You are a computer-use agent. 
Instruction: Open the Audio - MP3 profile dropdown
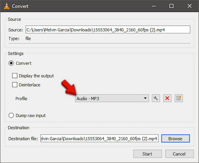click(x=112, y=98)
